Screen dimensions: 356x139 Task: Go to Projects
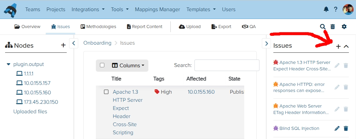click(56, 9)
